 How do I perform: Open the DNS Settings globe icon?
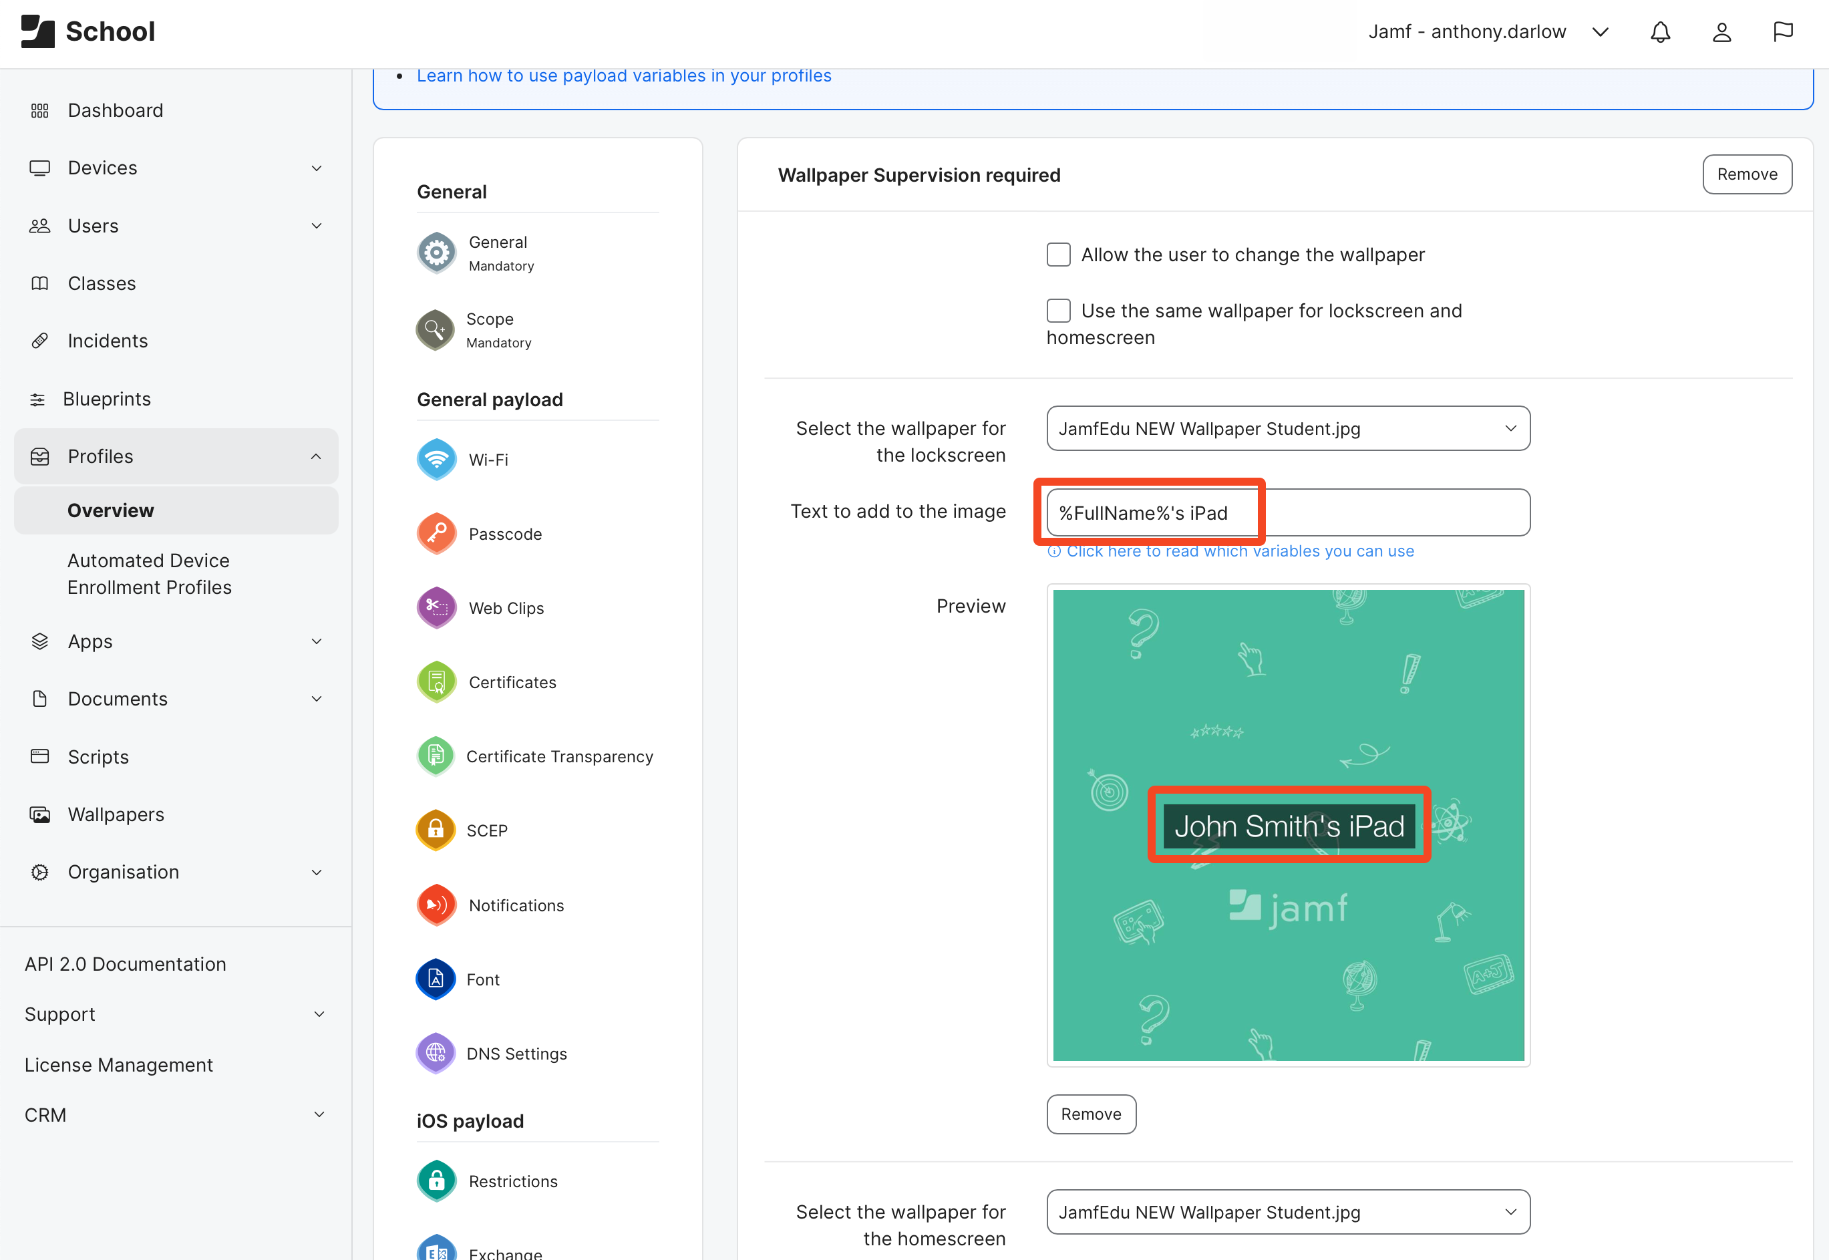[436, 1054]
